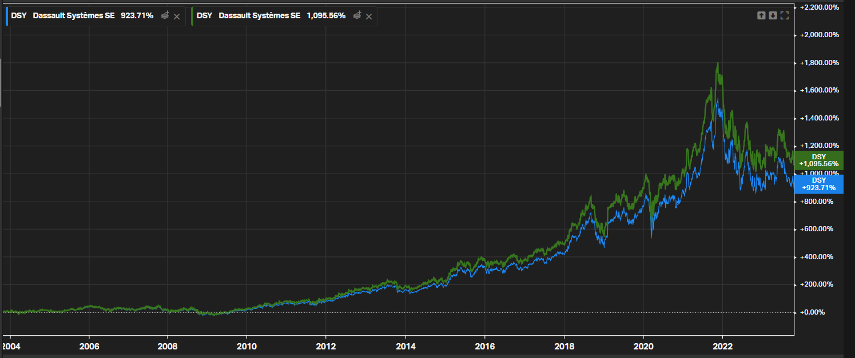The width and height of the screenshot is (855, 358).
Task: Remove the blue DSY 923.71% series
Action: (177, 17)
